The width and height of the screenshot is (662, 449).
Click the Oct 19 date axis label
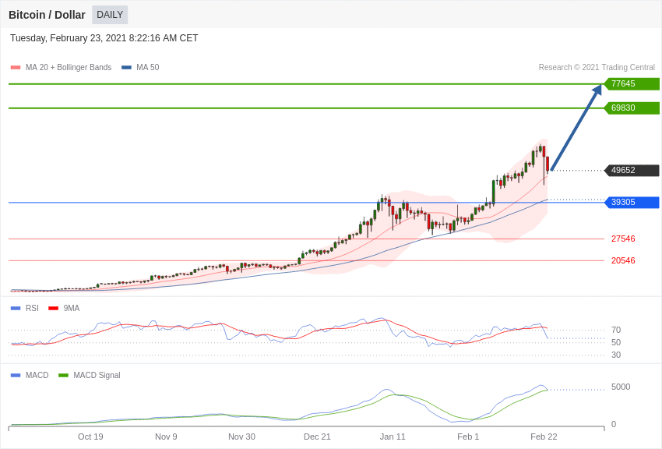coord(90,437)
